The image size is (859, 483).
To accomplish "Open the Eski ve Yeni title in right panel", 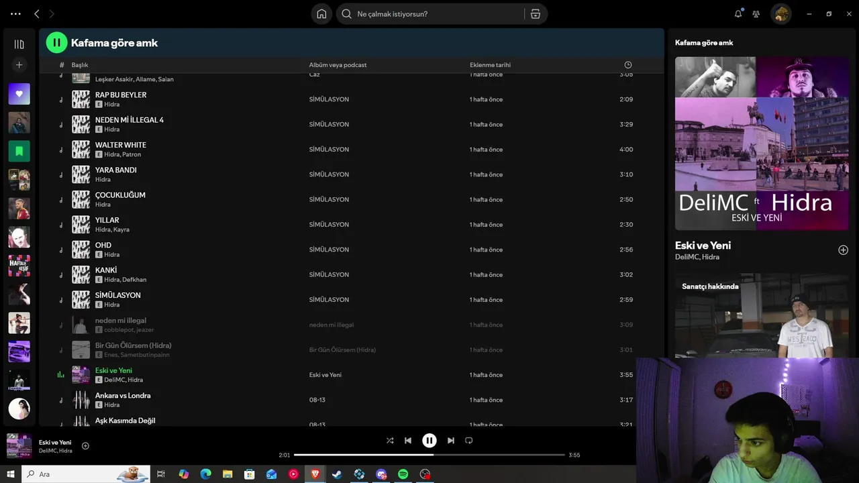I will pyautogui.click(x=703, y=246).
